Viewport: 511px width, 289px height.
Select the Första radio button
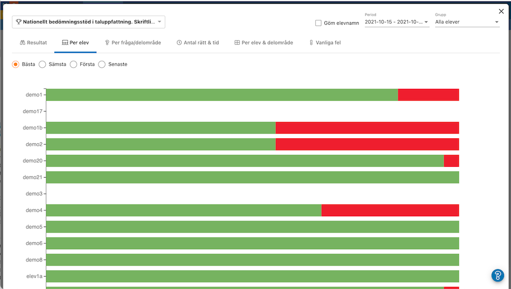73,64
